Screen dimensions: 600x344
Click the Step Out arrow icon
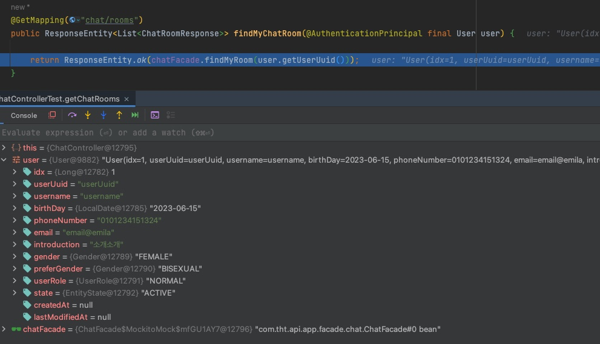119,115
